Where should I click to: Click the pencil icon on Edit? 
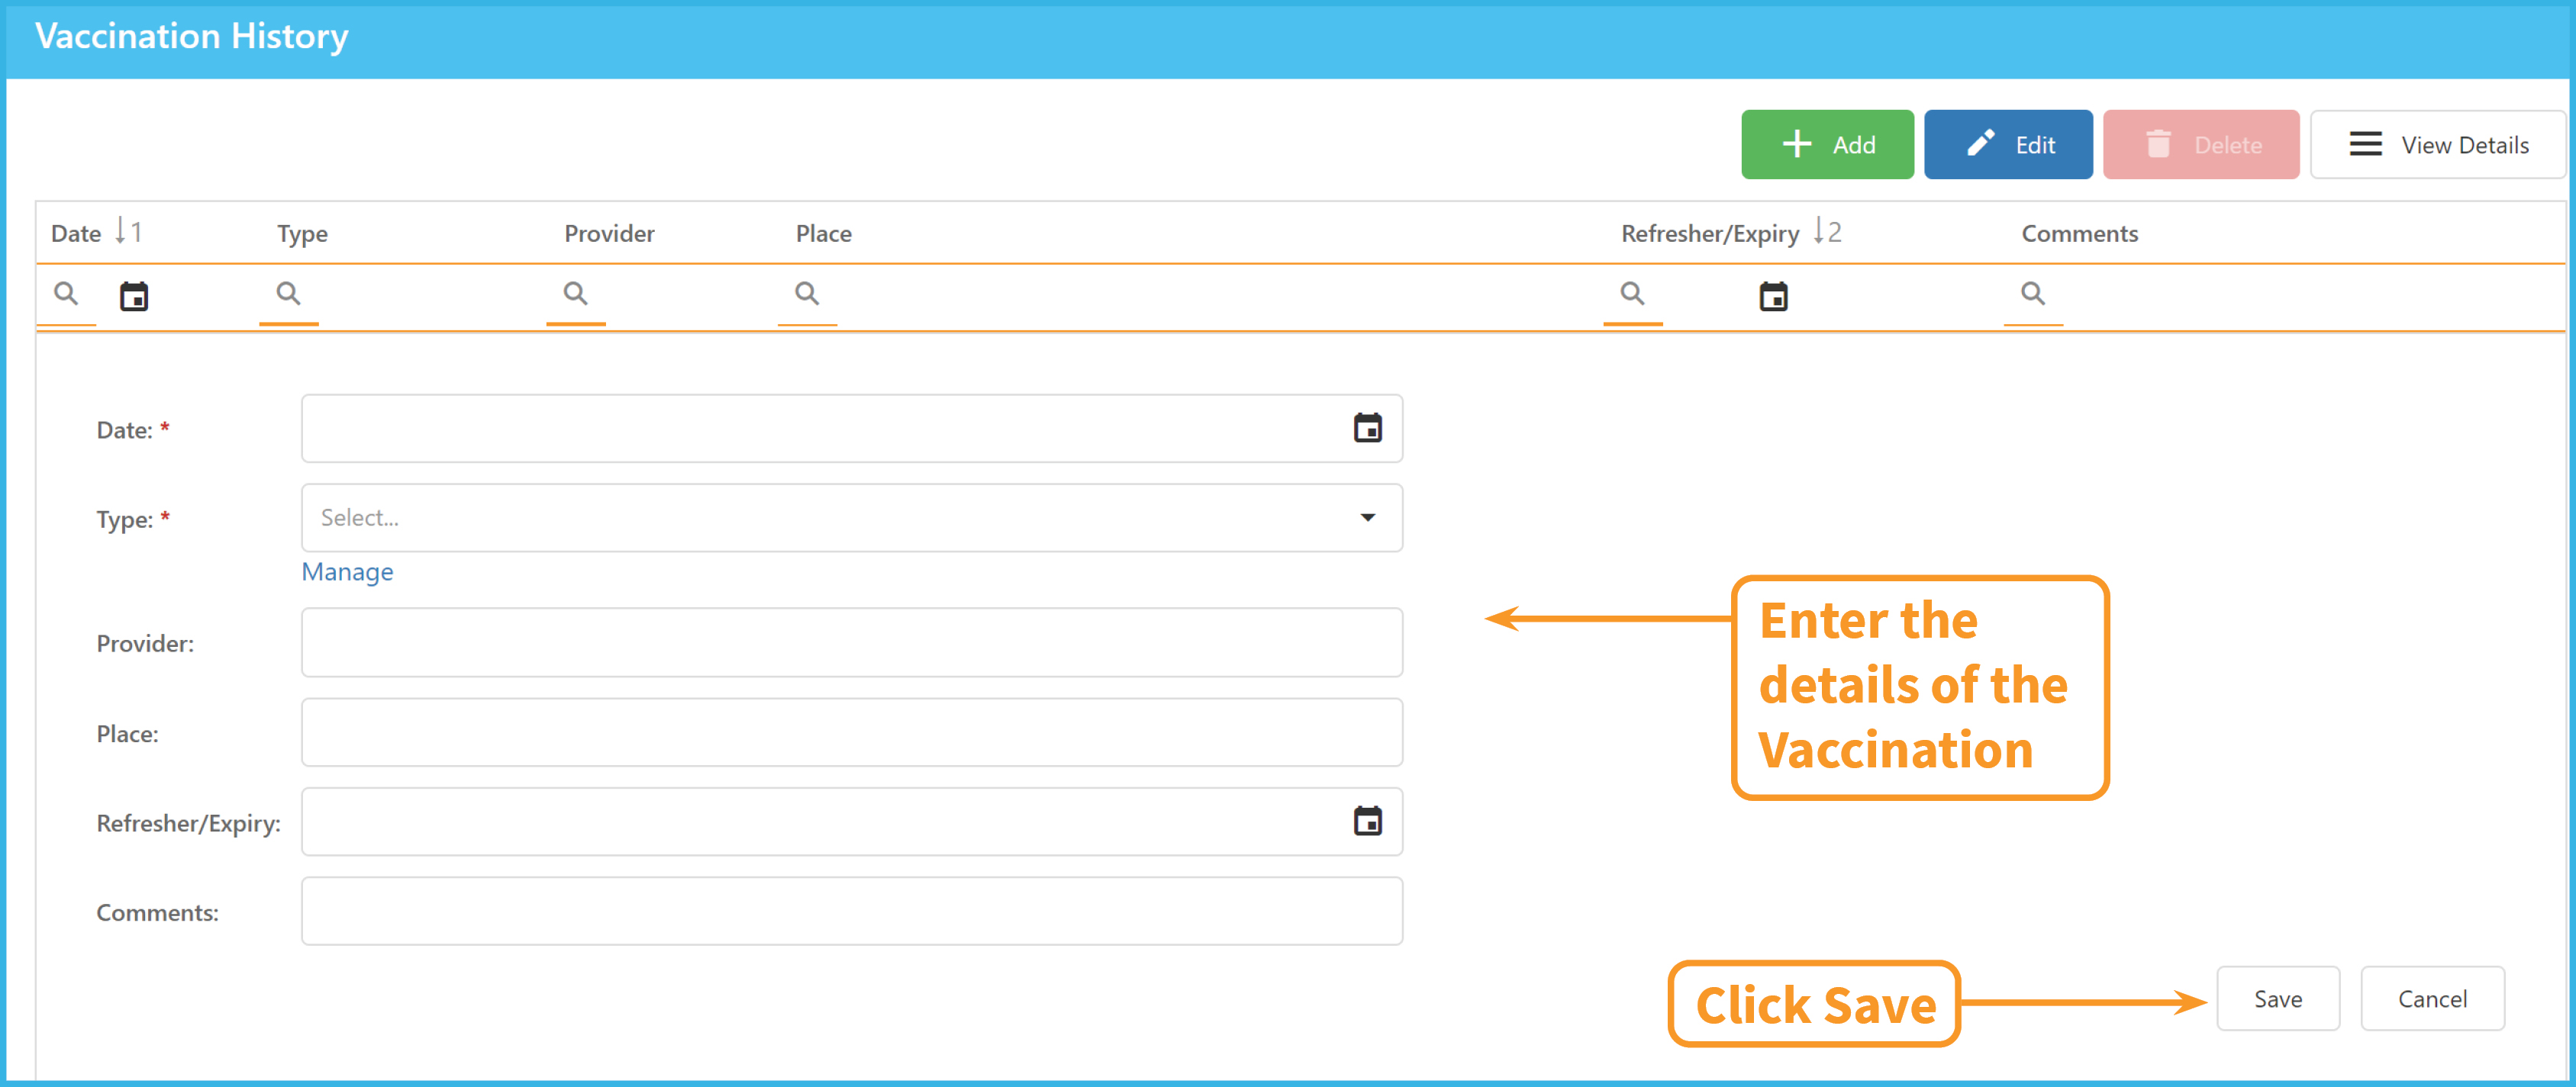point(1981,144)
